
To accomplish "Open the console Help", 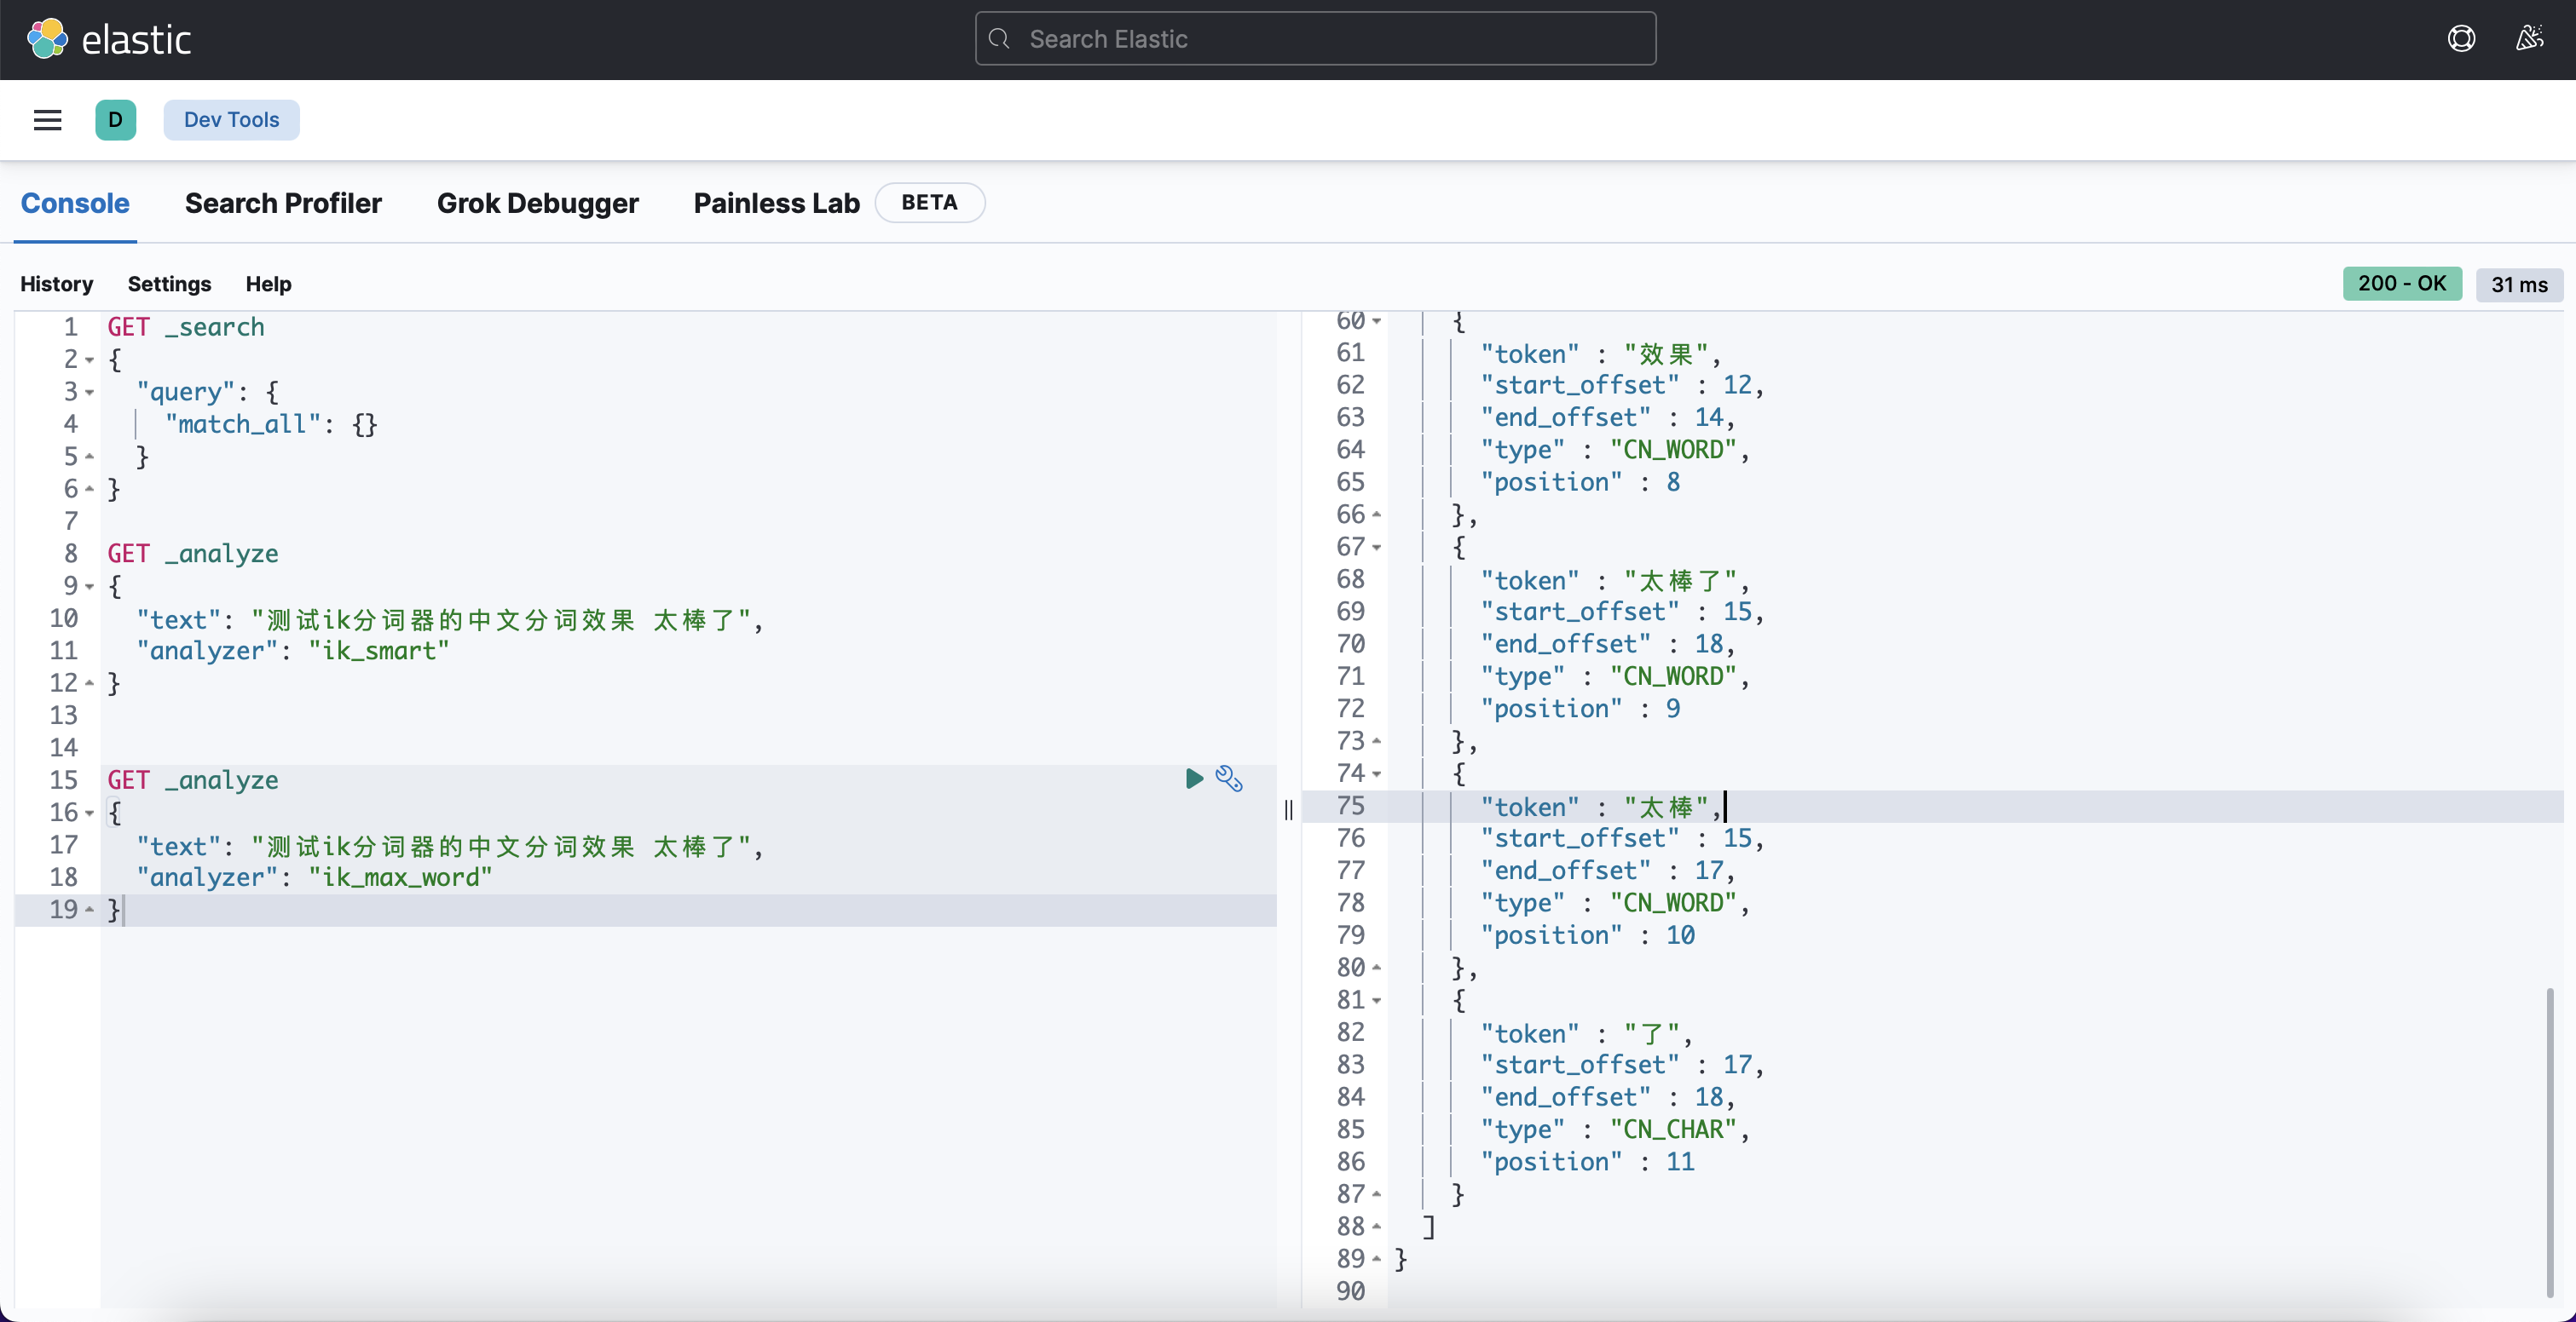I will coord(268,284).
